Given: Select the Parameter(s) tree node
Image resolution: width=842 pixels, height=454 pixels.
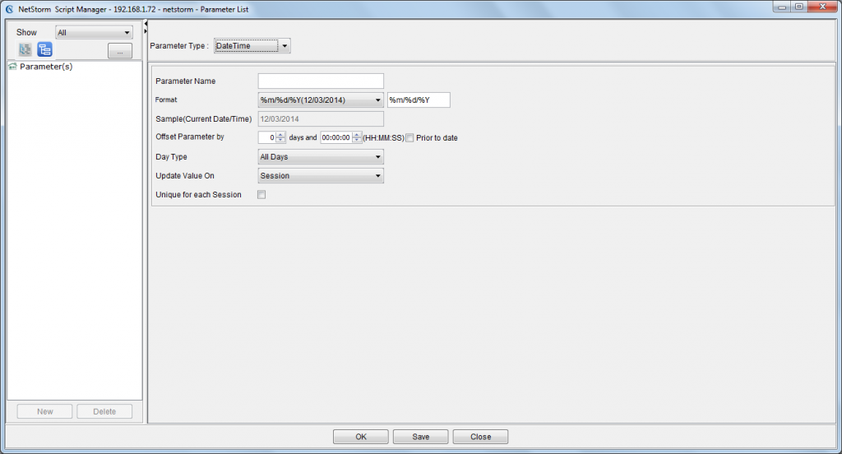Looking at the screenshot, I should (x=46, y=67).
